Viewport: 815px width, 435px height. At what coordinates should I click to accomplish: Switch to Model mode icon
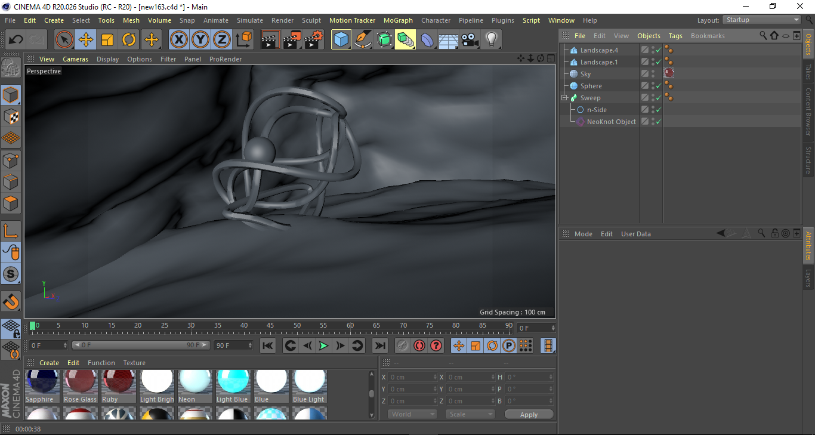click(x=11, y=95)
